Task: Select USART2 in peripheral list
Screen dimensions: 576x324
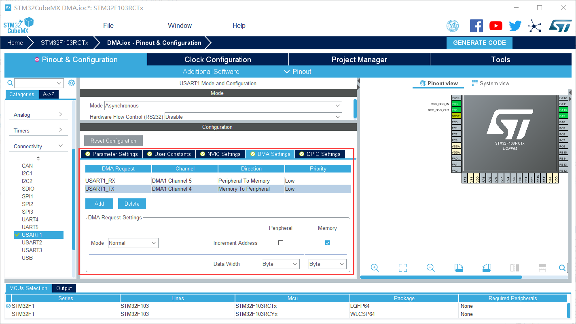Action: (x=32, y=242)
